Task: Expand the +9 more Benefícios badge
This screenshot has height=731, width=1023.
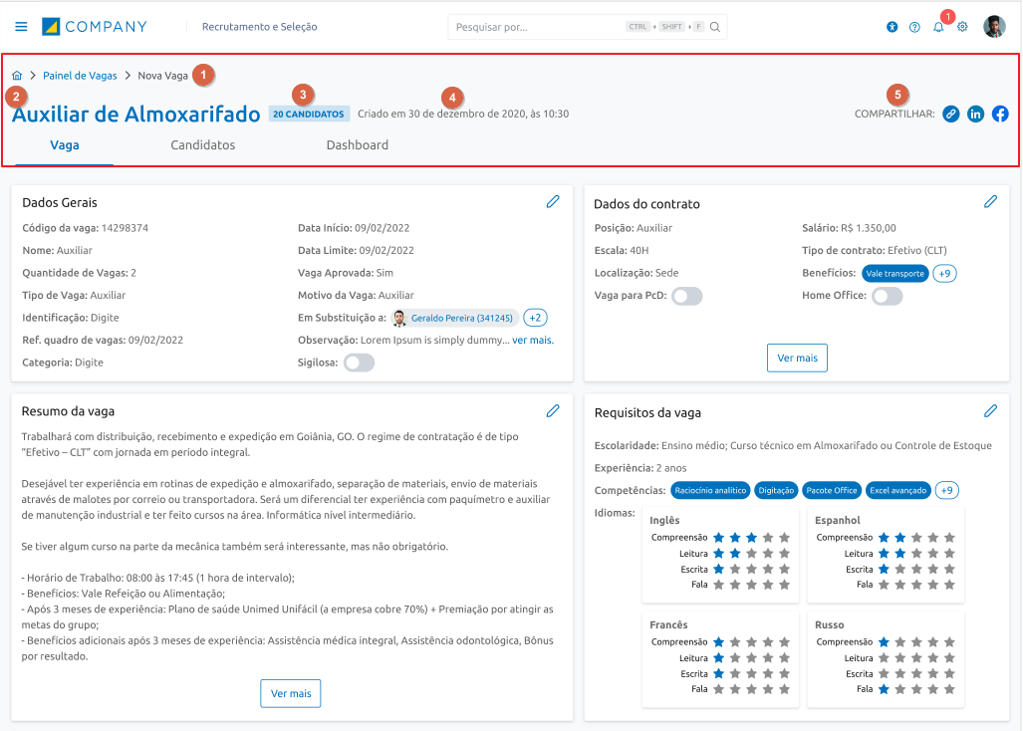Action: click(945, 273)
